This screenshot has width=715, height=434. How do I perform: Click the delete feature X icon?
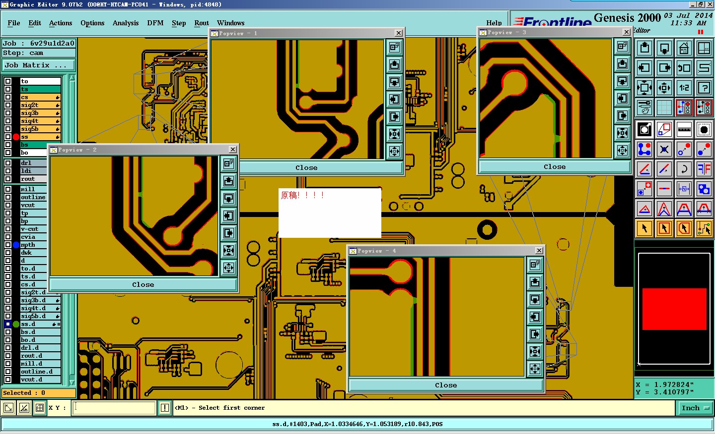pyautogui.click(x=664, y=149)
